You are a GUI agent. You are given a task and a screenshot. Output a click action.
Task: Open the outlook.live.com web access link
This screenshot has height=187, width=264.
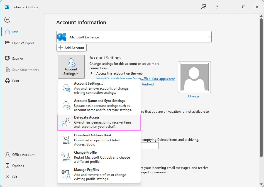pos(136,78)
